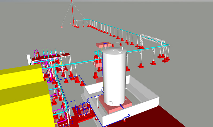Screen dimensions: 213x127
Task: Click the pink rectangular box behind the tank
Action: point(103,45)
